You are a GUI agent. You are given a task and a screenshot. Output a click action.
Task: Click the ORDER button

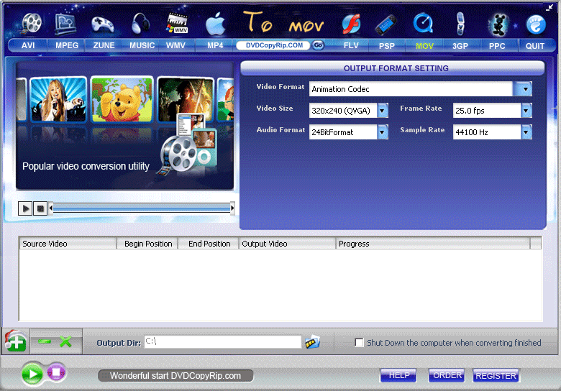447,375
